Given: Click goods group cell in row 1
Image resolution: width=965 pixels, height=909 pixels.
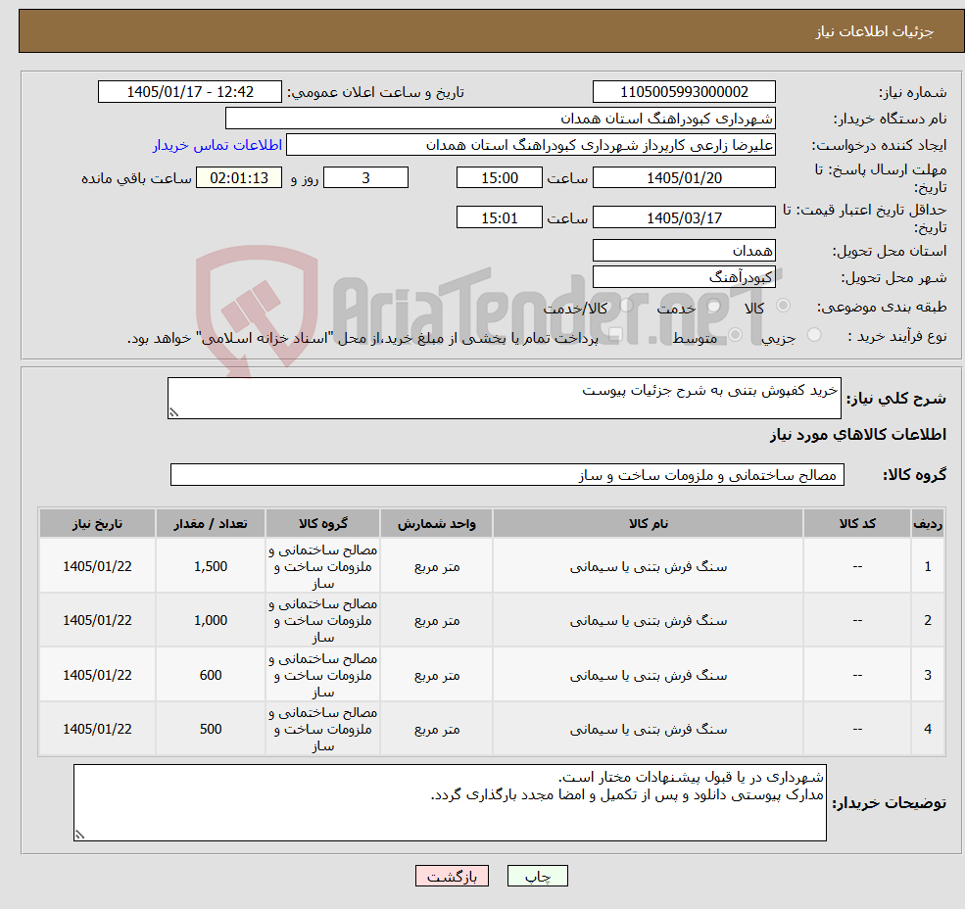Looking at the screenshot, I should point(322,566).
